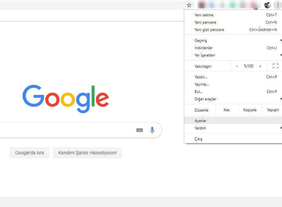Click the %100 zoom level value

pyautogui.click(x=248, y=66)
